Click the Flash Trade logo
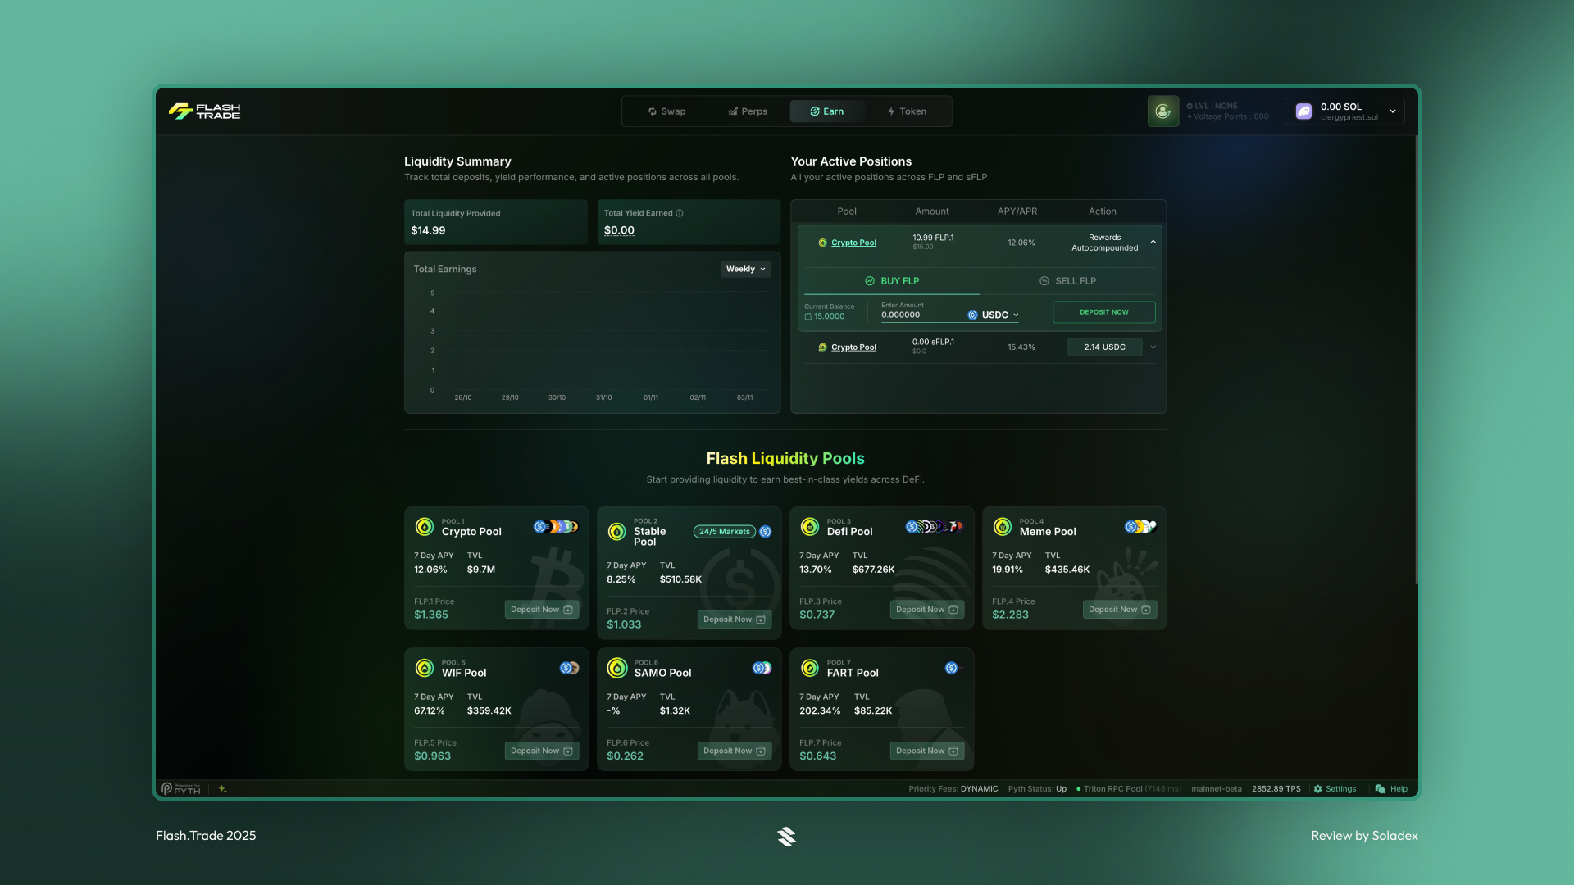 pos(206,111)
